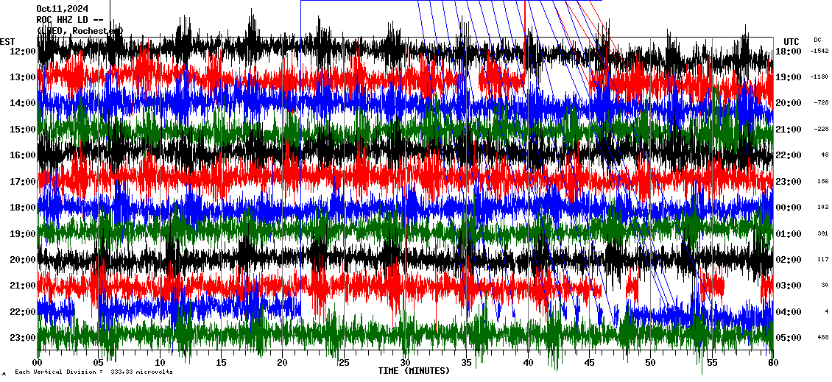This screenshot has height=382, width=832.
Task: Click the 25 minute tick label
Action: 344,363
